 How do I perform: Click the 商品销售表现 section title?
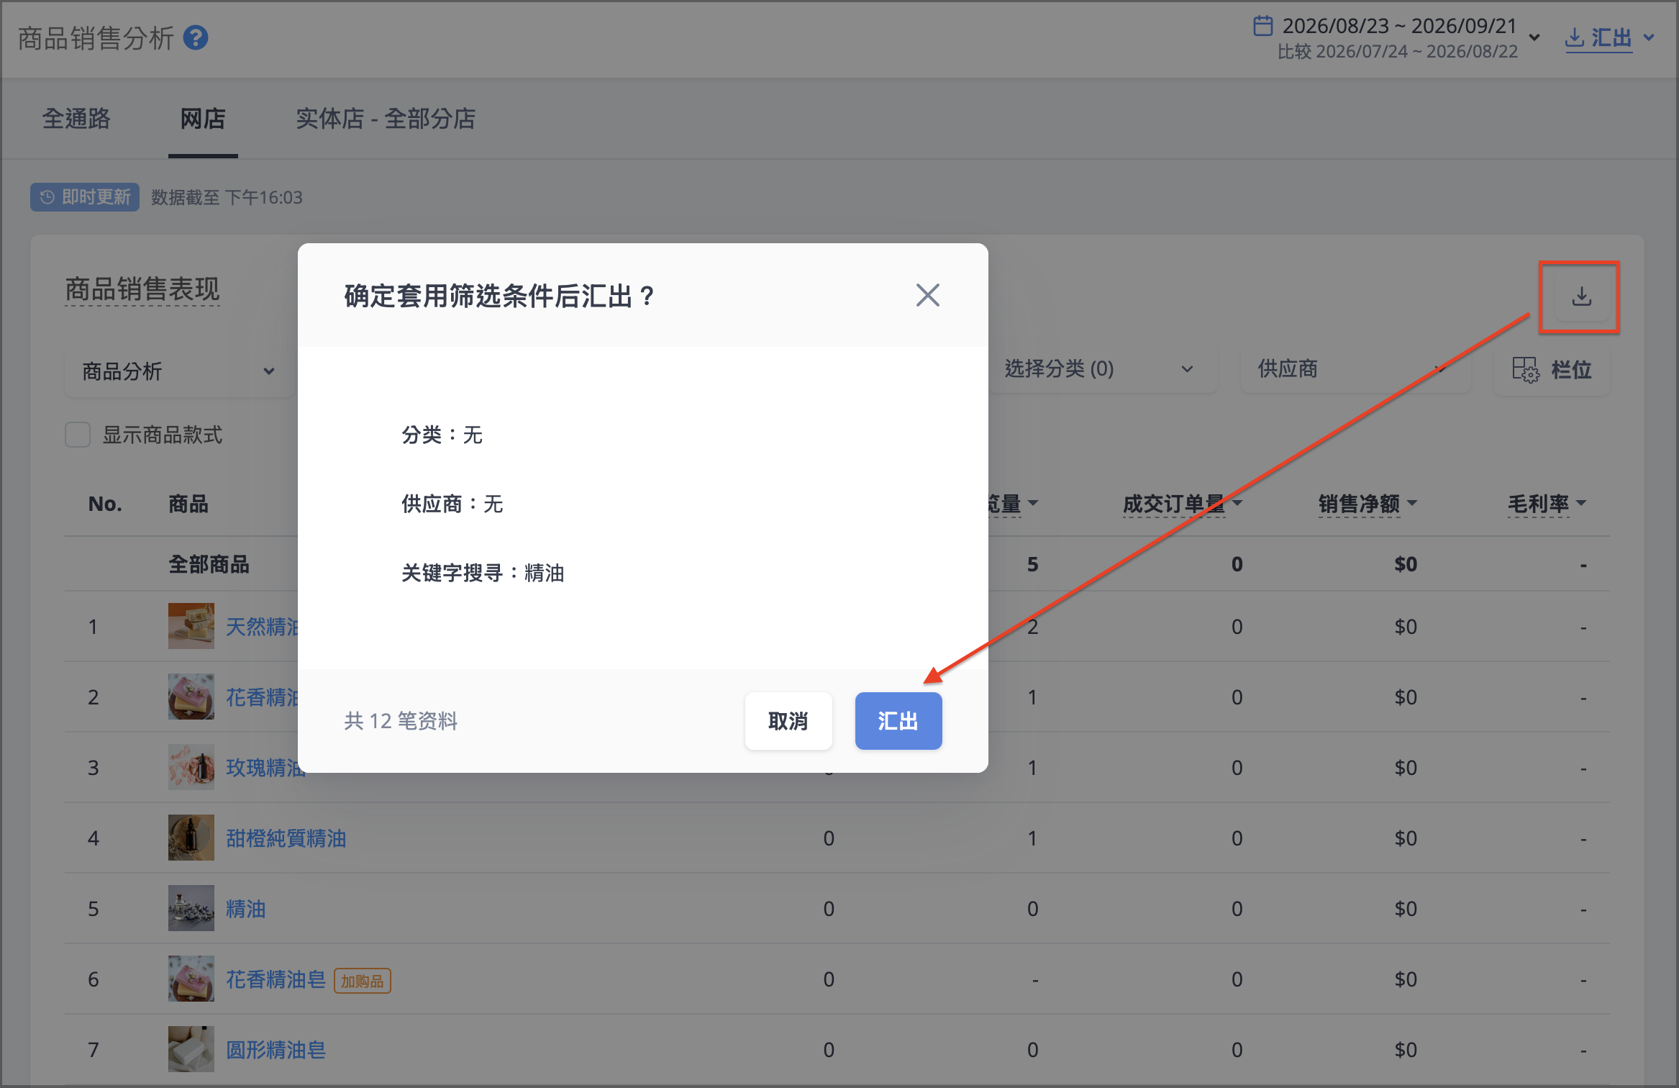(x=142, y=289)
